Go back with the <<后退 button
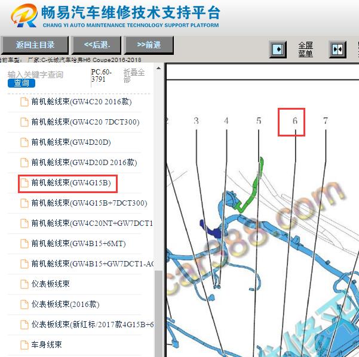Screen dimensions: 359x357 [97, 45]
